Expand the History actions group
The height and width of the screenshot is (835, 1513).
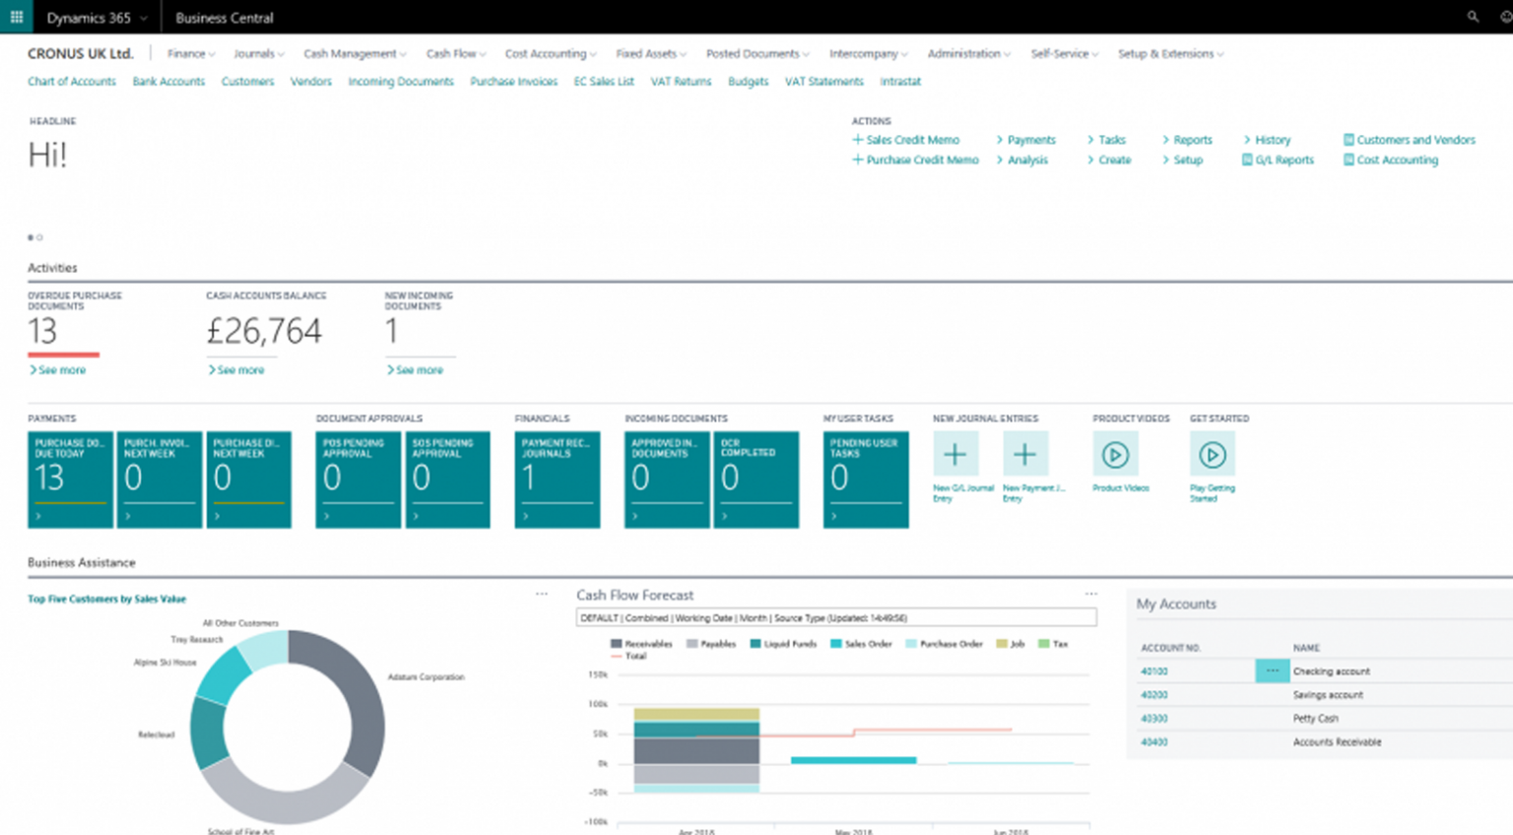1267,140
